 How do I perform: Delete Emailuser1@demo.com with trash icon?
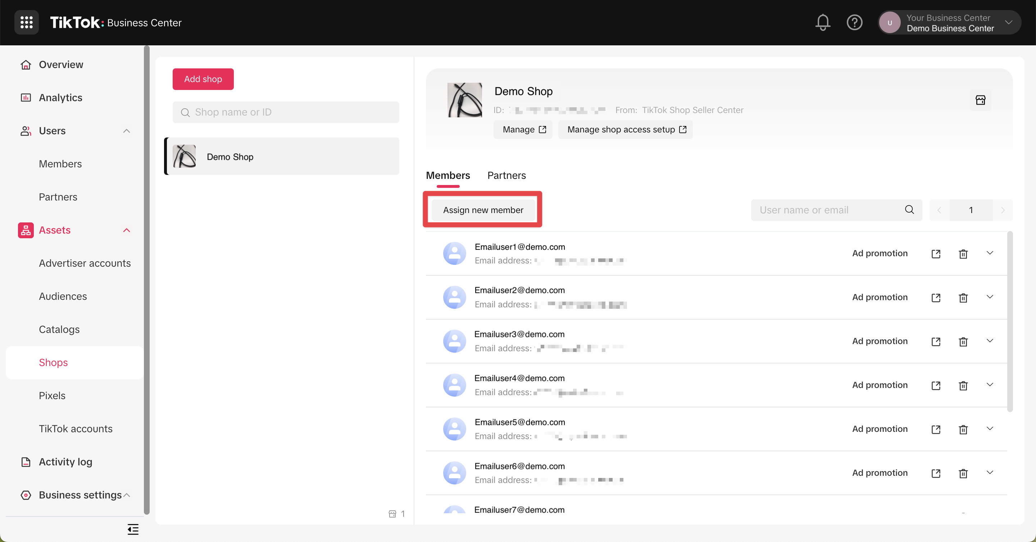pos(963,254)
